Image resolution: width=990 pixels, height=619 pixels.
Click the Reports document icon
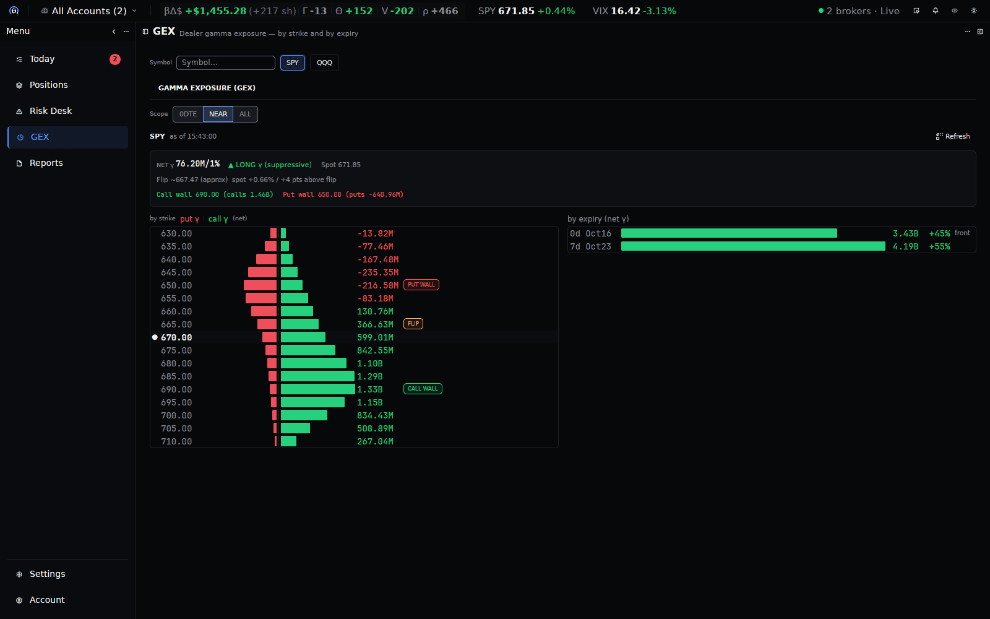point(19,163)
